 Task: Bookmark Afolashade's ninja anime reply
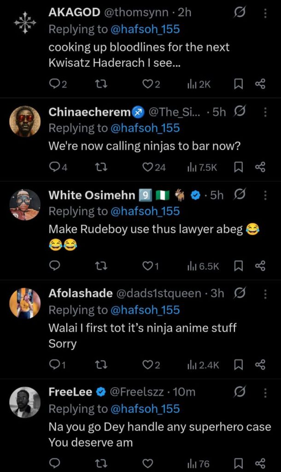coord(238,365)
